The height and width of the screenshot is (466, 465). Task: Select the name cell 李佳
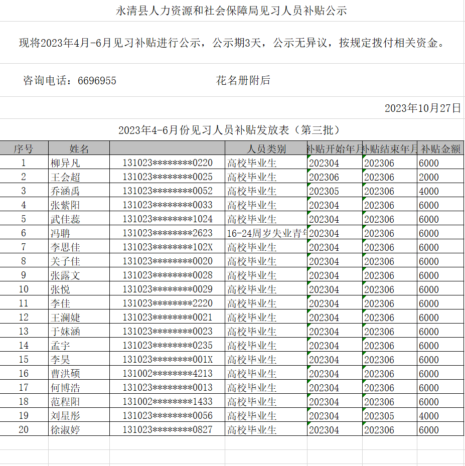point(79,303)
